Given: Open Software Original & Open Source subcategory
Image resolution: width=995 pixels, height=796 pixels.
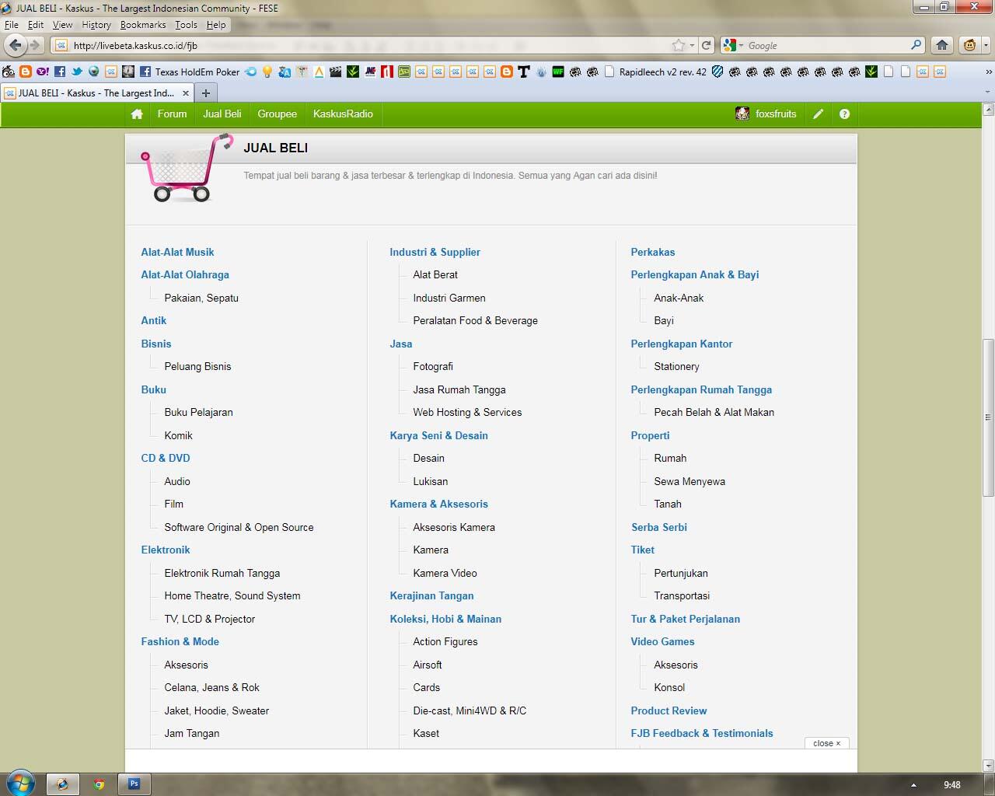Looking at the screenshot, I should (x=239, y=527).
